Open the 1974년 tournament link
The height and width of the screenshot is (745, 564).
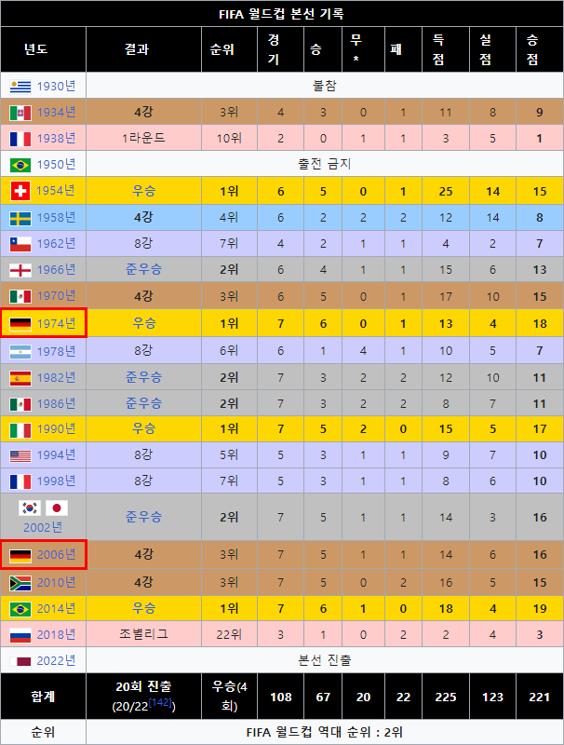[x=57, y=323]
